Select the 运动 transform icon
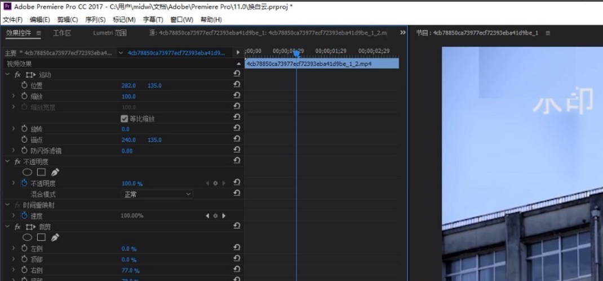Screen dimensions: 603x281 point(31,75)
